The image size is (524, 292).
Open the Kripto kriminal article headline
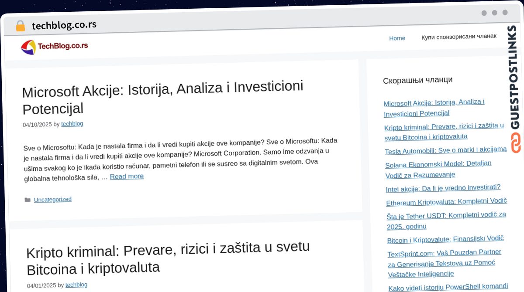[x=168, y=257]
